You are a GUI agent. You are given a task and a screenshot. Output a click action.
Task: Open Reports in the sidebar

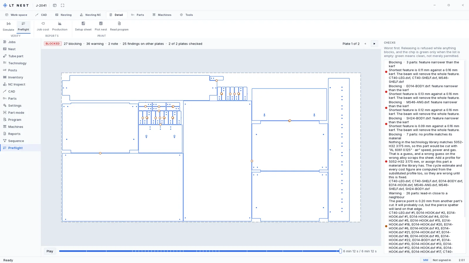coord(21,134)
